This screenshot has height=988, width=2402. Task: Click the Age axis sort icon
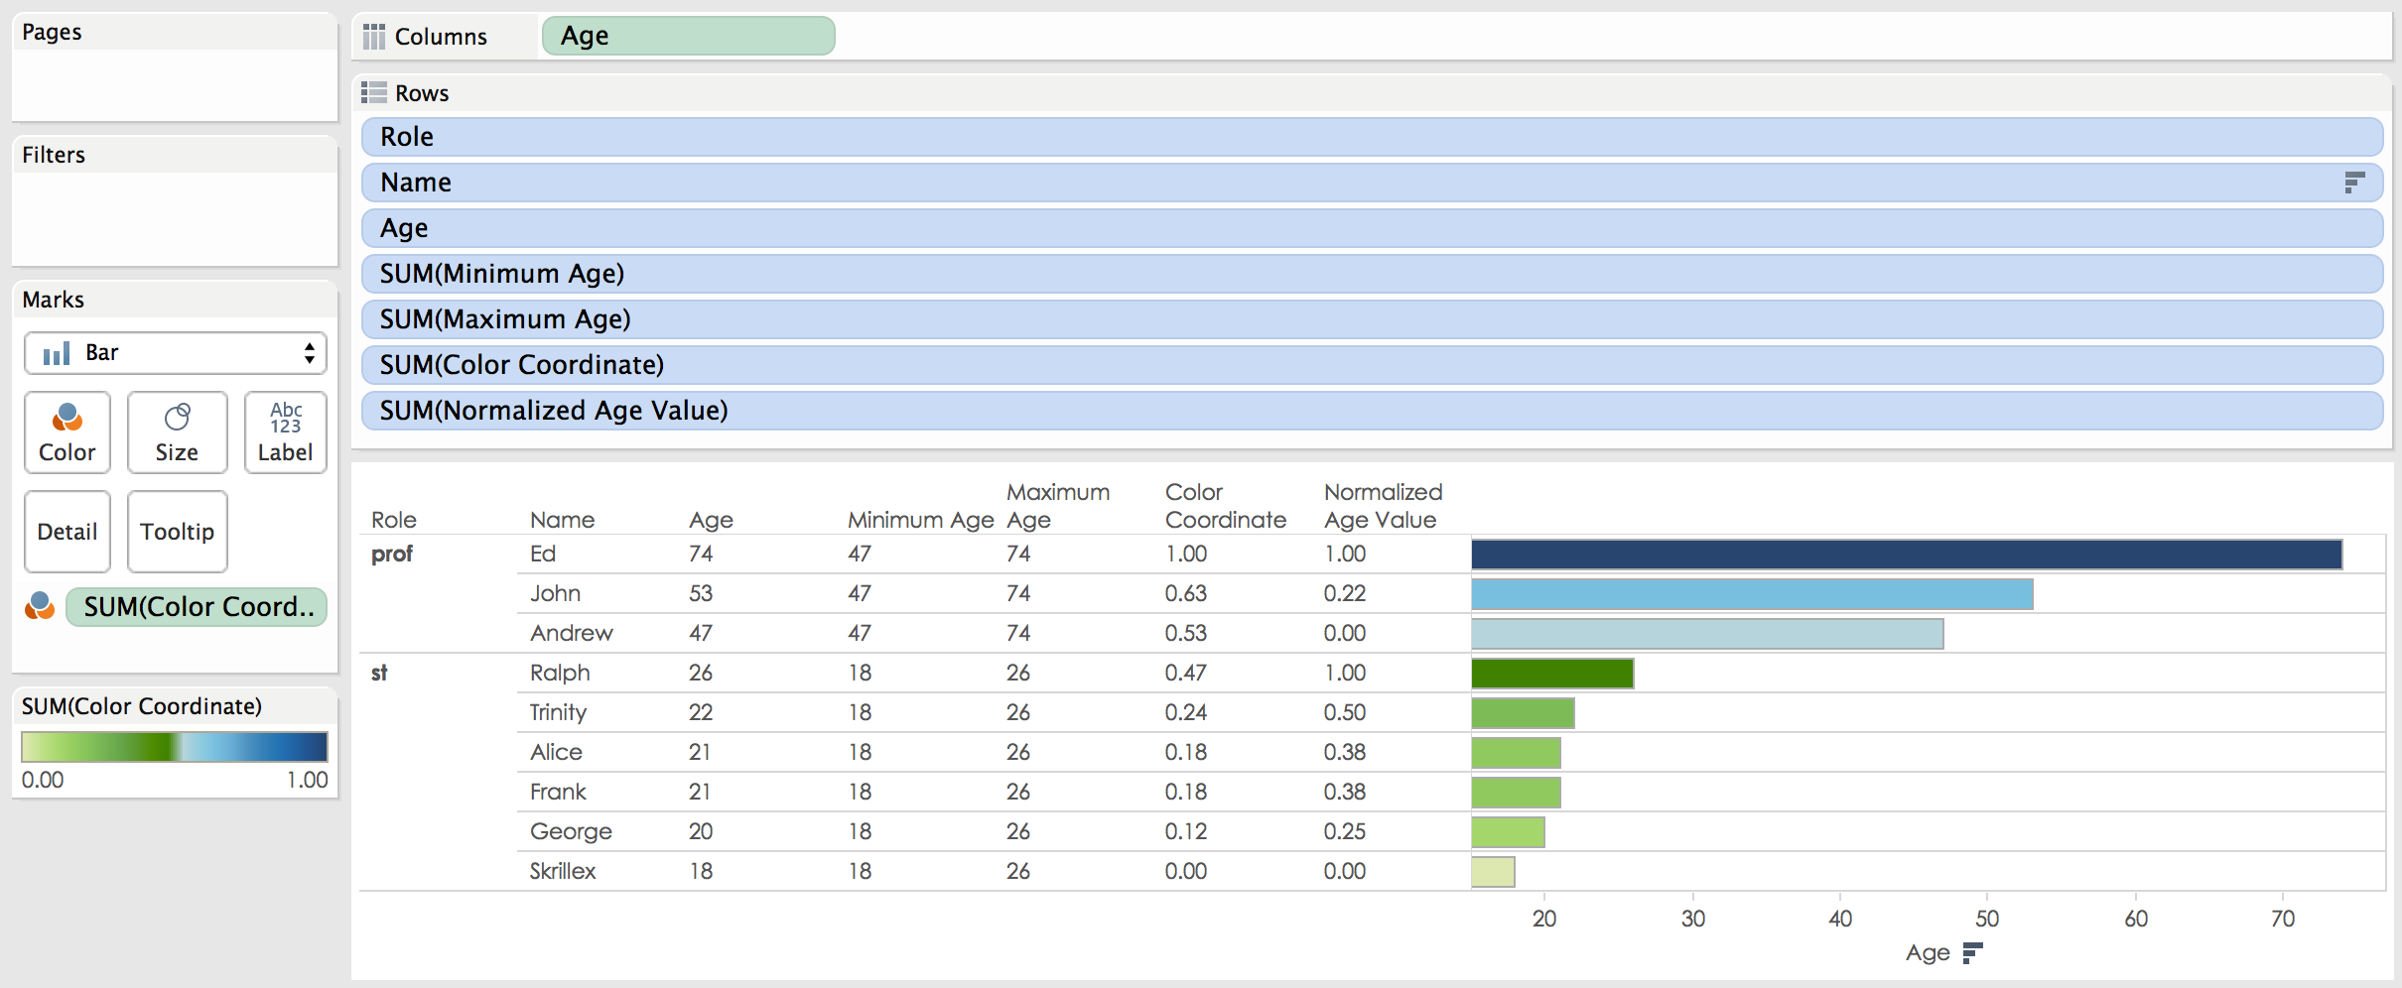(1972, 953)
